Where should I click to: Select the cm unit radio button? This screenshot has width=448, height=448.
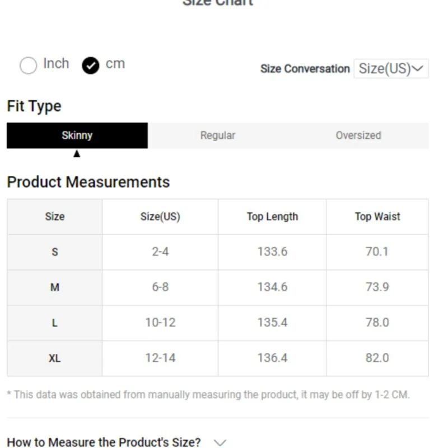(x=90, y=66)
